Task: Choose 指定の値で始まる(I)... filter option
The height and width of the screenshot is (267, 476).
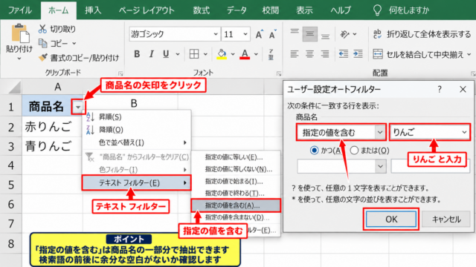Action: click(x=236, y=181)
